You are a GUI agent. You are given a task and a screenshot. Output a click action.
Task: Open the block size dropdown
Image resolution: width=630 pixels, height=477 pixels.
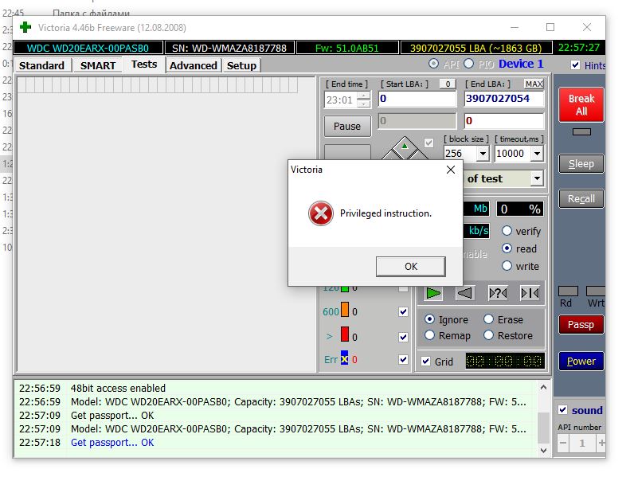tap(483, 154)
